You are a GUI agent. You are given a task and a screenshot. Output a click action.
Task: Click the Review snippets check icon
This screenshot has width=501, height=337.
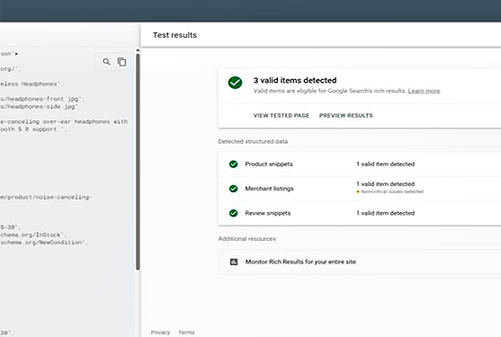[234, 213]
